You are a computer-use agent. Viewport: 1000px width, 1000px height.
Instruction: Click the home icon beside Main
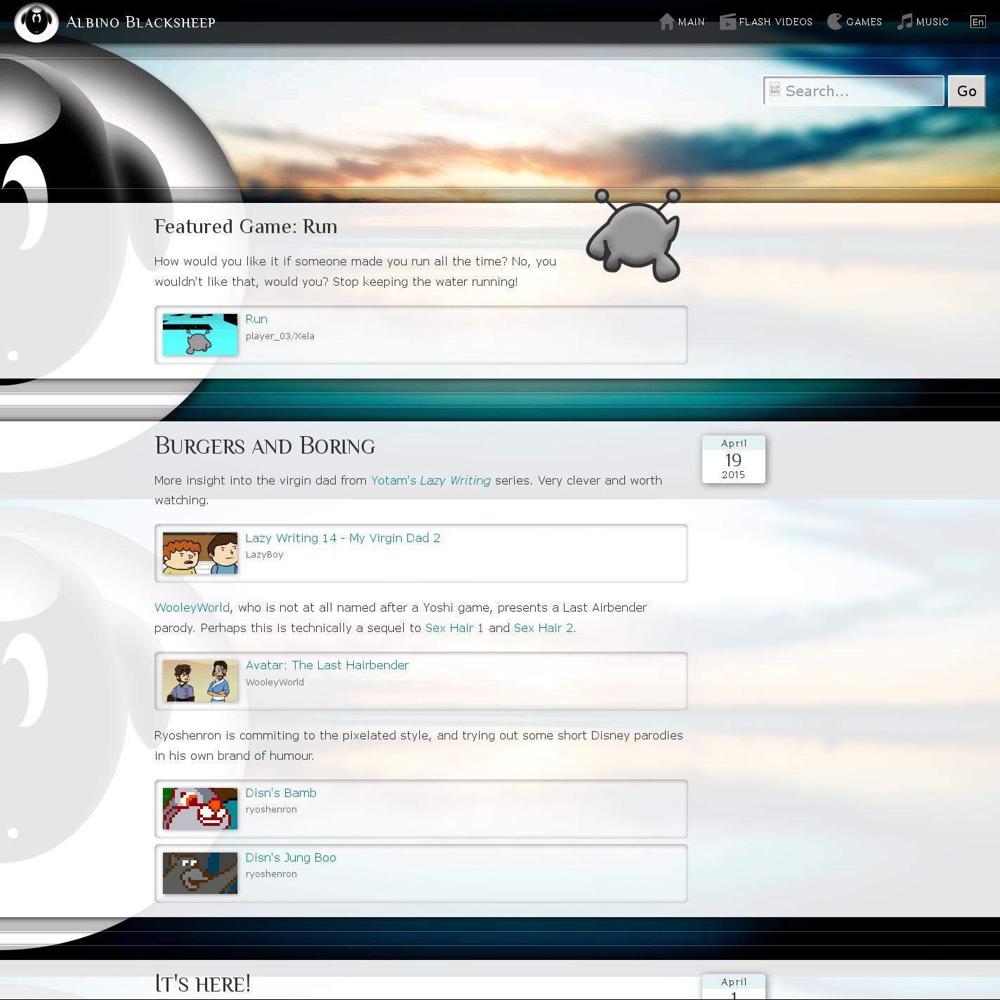point(666,22)
